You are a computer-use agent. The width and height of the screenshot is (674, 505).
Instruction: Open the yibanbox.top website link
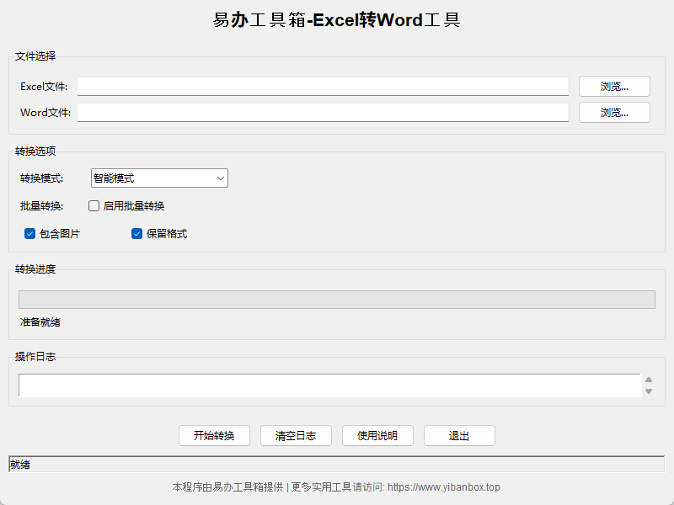tap(443, 487)
